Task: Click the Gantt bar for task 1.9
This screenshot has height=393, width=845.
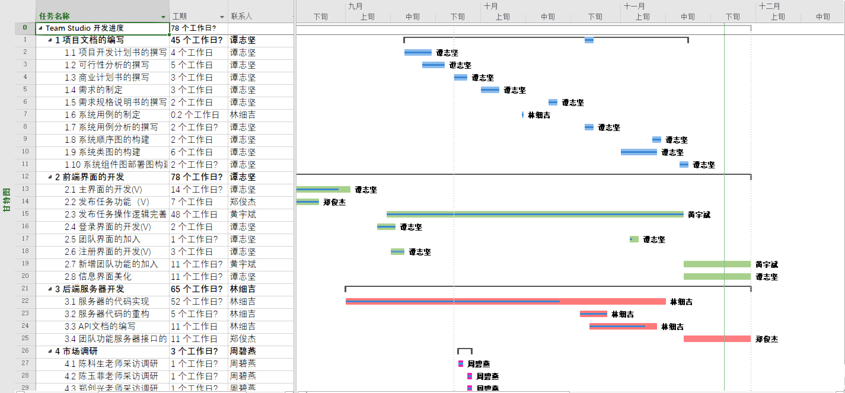Action: (639, 152)
